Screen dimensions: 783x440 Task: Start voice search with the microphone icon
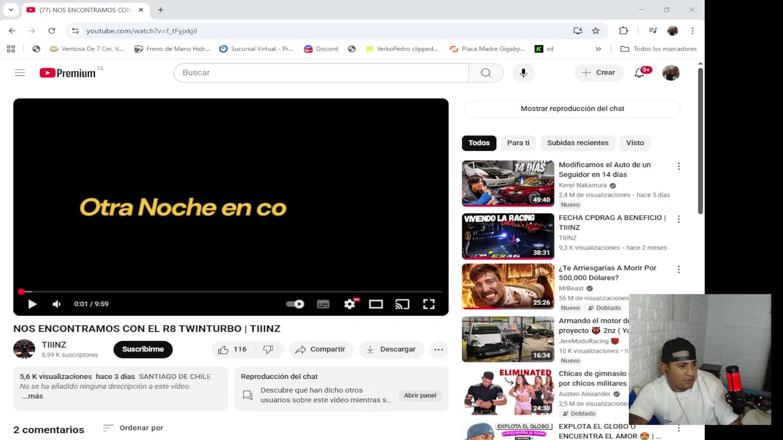[x=523, y=73]
